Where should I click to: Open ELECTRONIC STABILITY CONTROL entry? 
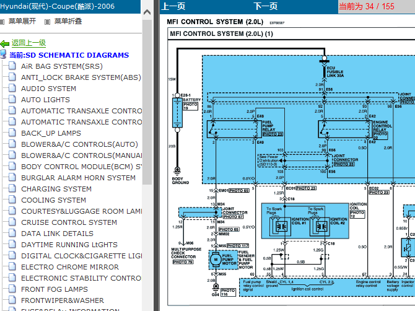click(82, 278)
